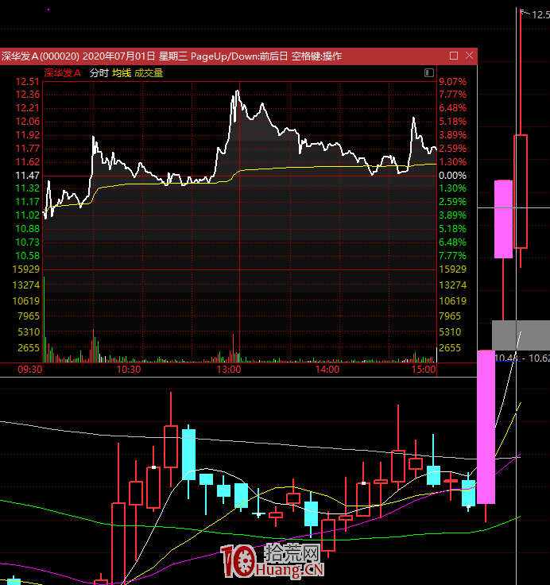
Task: Click the red 5.18% percent label
Action: pos(452,122)
